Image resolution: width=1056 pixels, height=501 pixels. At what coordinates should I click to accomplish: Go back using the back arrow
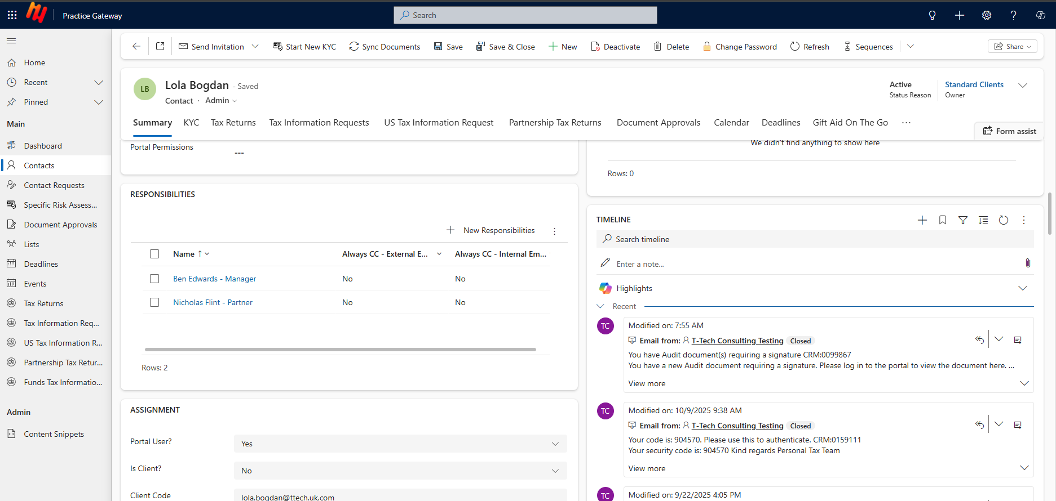pyautogui.click(x=136, y=46)
